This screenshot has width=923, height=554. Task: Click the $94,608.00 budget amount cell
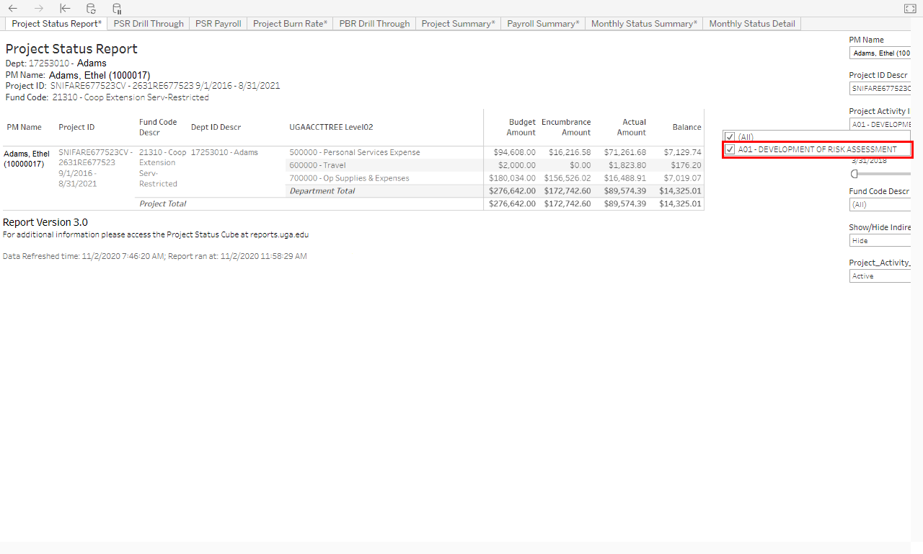[x=514, y=152]
